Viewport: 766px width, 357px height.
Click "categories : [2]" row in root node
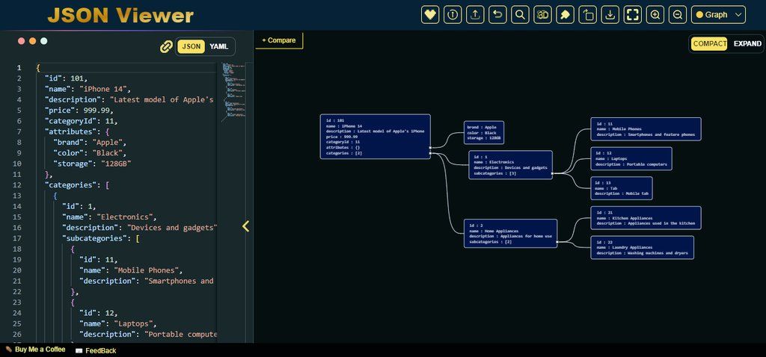tap(345, 153)
